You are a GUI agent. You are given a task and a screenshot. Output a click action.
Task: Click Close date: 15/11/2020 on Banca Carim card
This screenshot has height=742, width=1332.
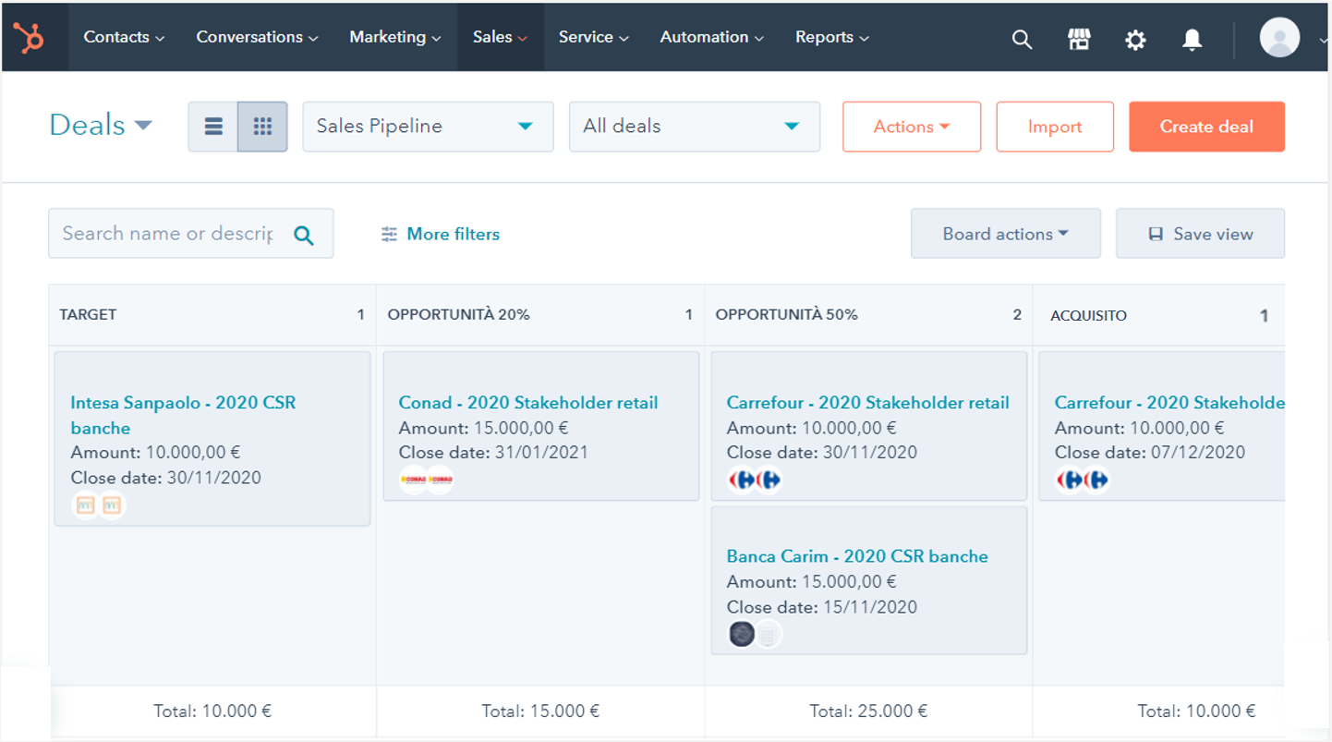(x=822, y=607)
